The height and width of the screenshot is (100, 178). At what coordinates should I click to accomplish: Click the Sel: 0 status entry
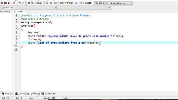click(19, 98)
